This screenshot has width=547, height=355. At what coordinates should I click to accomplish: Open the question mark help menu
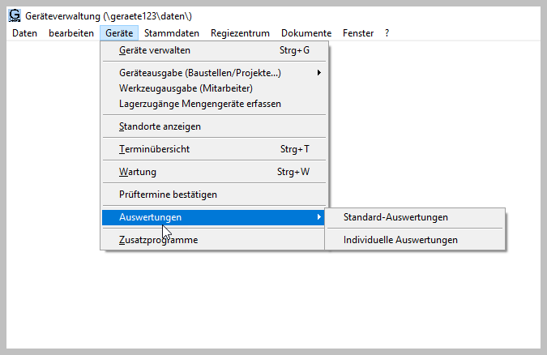(387, 33)
